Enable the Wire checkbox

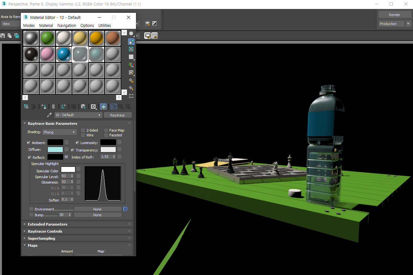(x=83, y=135)
